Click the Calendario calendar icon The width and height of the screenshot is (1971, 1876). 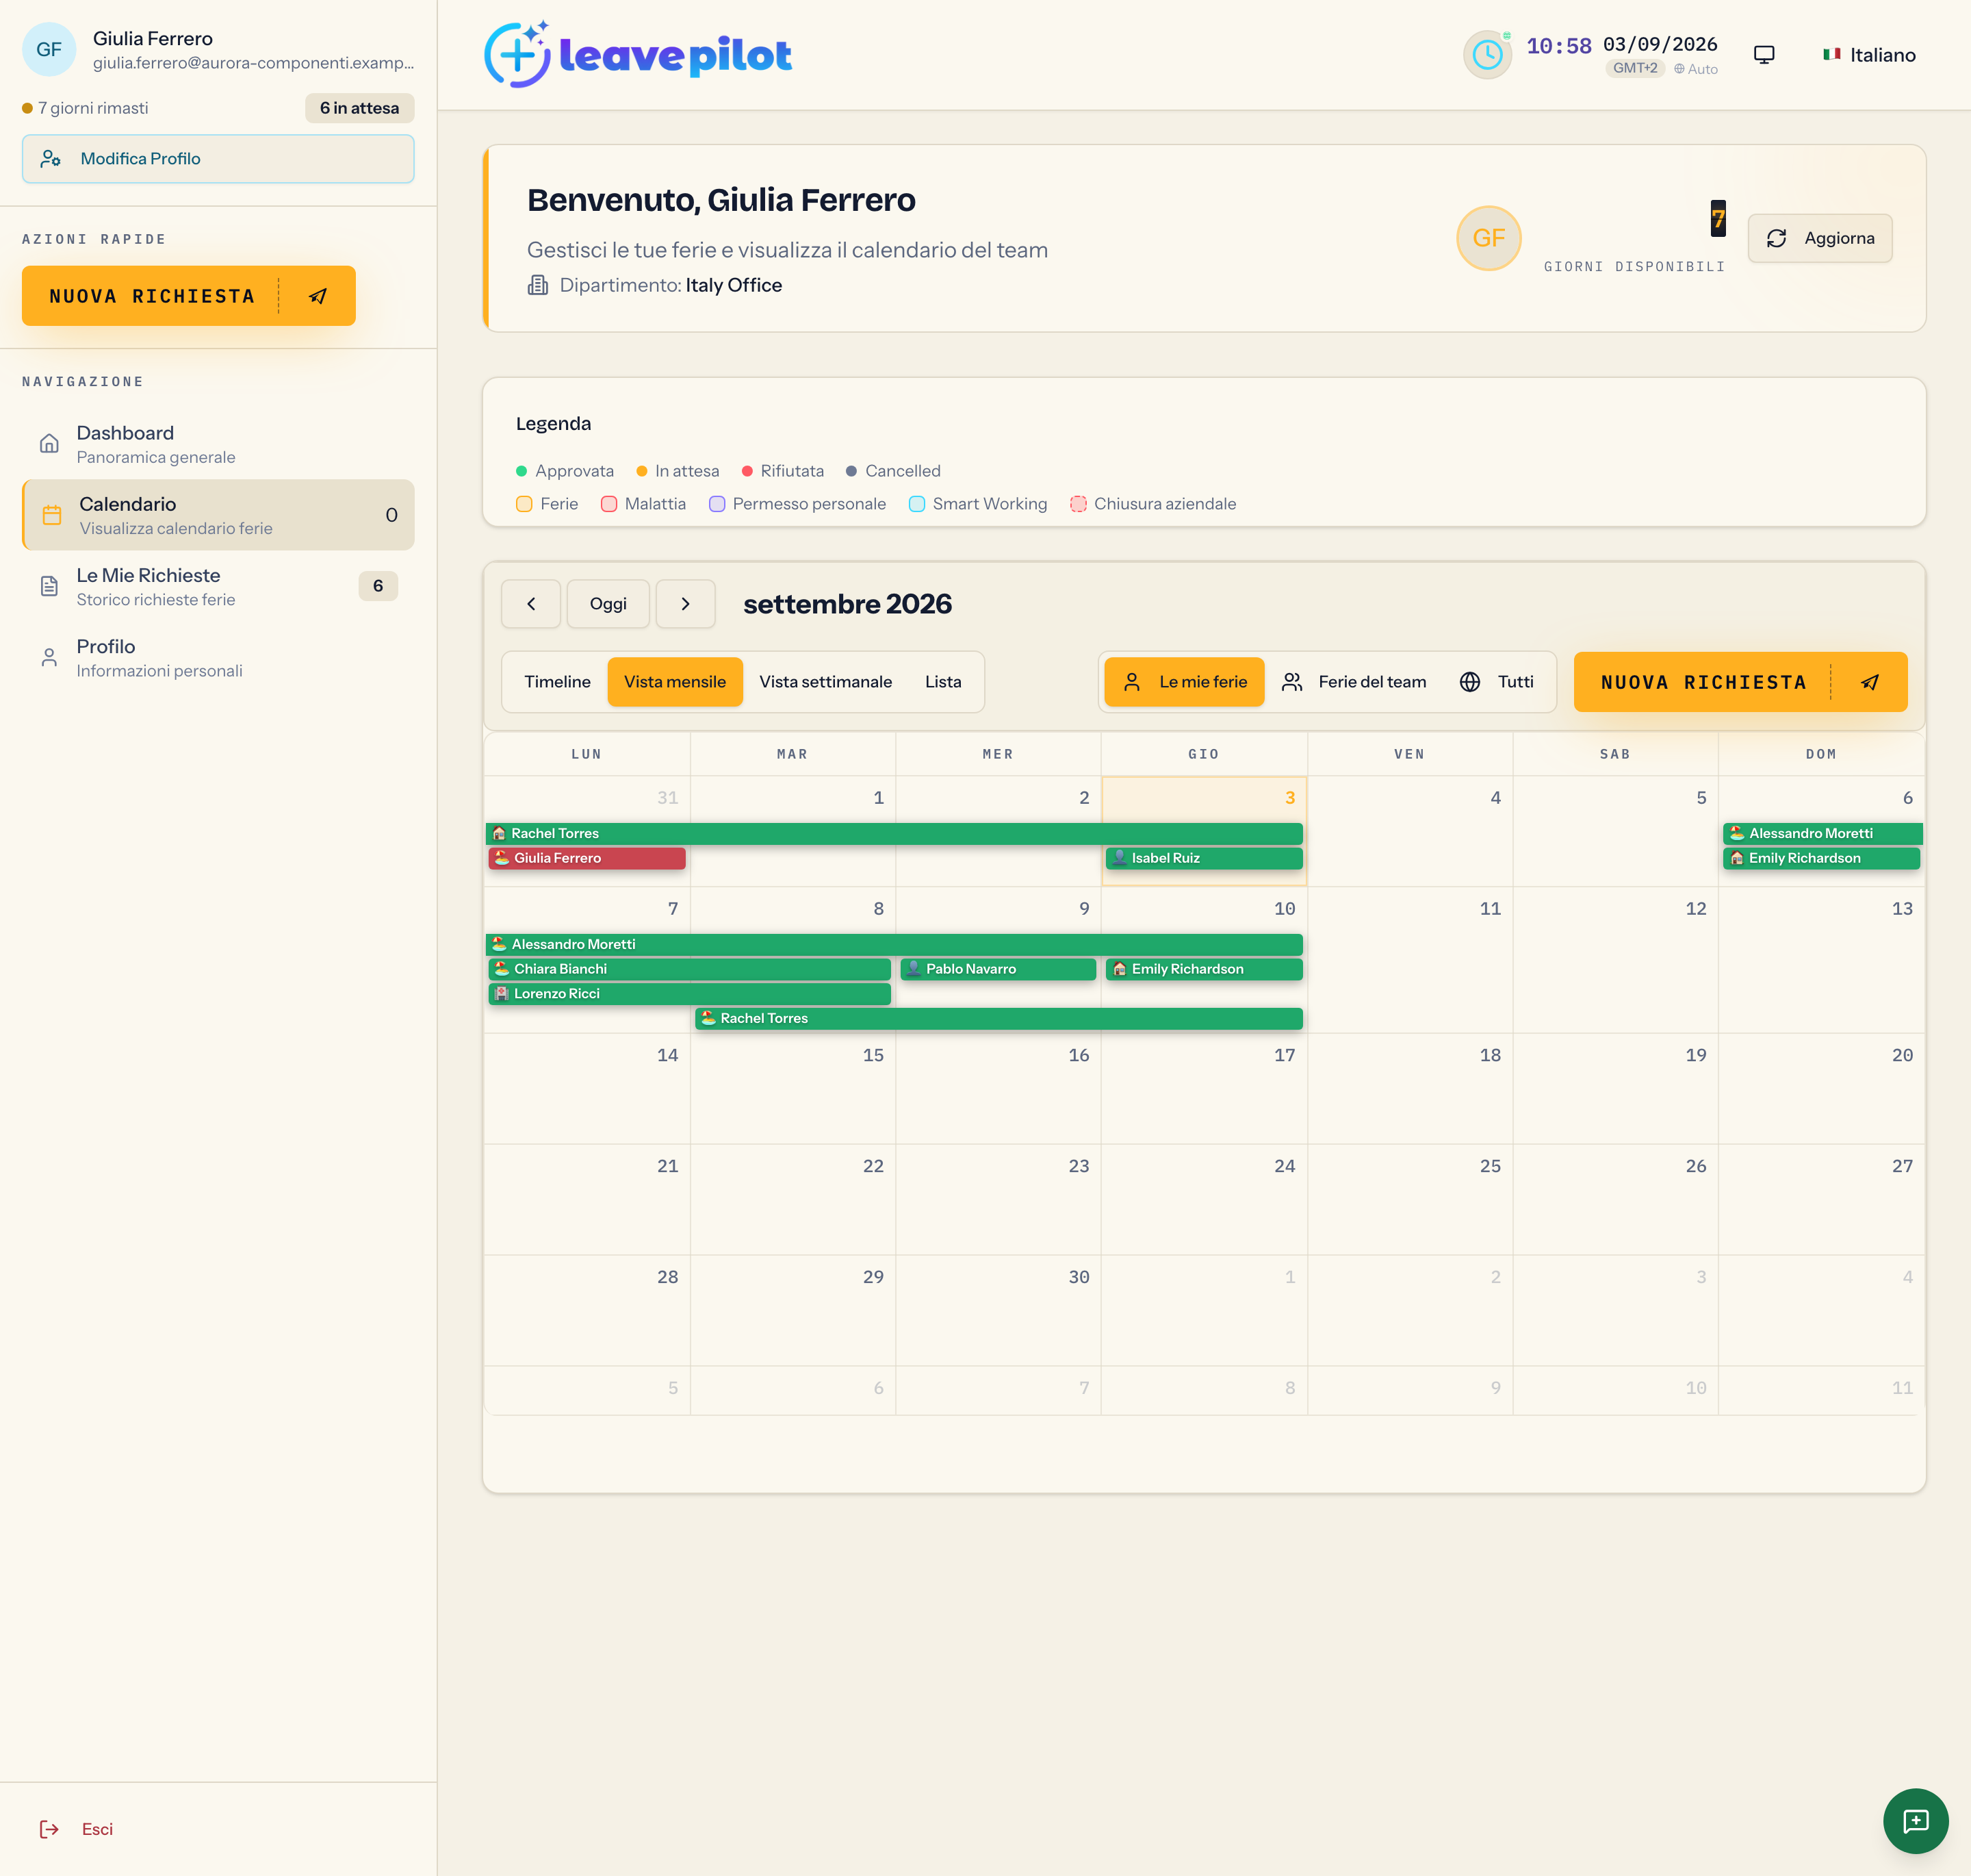point(52,515)
